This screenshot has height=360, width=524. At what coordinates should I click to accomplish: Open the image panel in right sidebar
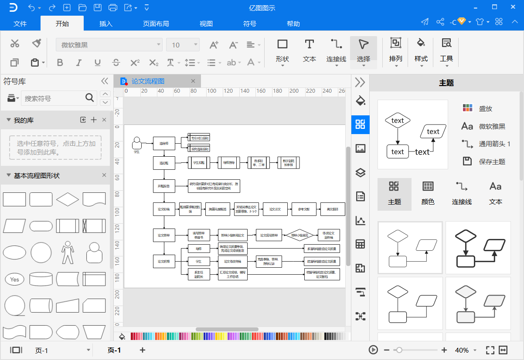pos(360,148)
